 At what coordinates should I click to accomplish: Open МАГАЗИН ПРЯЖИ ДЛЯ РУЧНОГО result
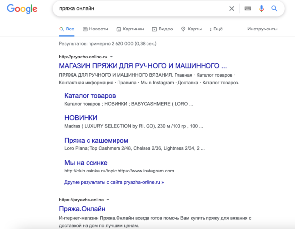point(143,66)
